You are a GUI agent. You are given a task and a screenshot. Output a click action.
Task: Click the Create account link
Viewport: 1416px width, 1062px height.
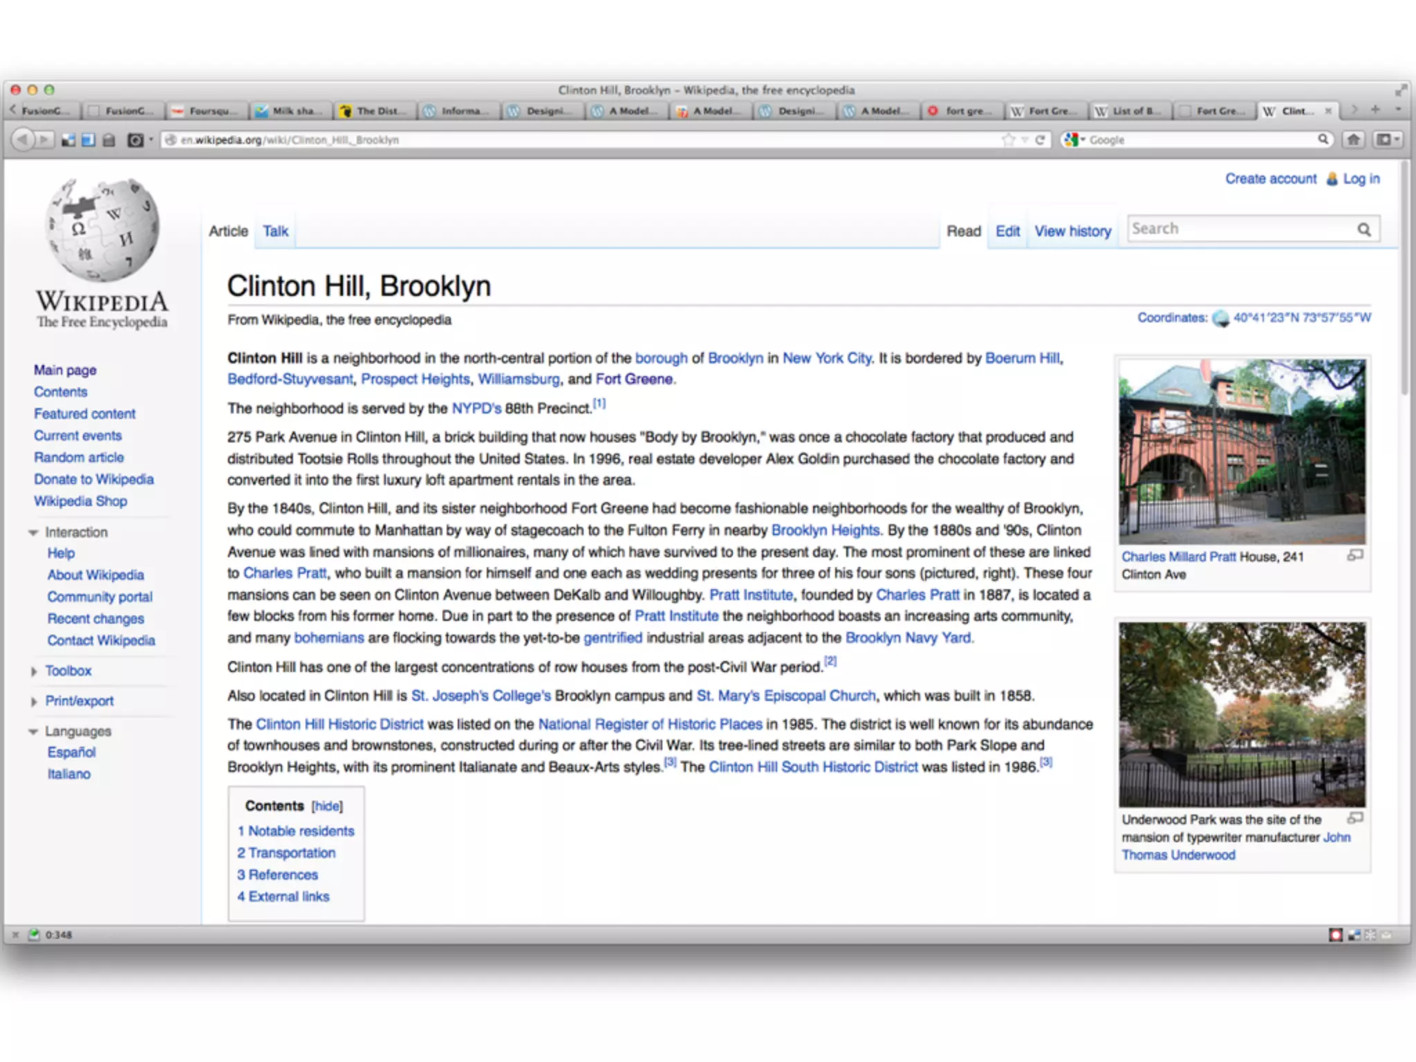1271,179
